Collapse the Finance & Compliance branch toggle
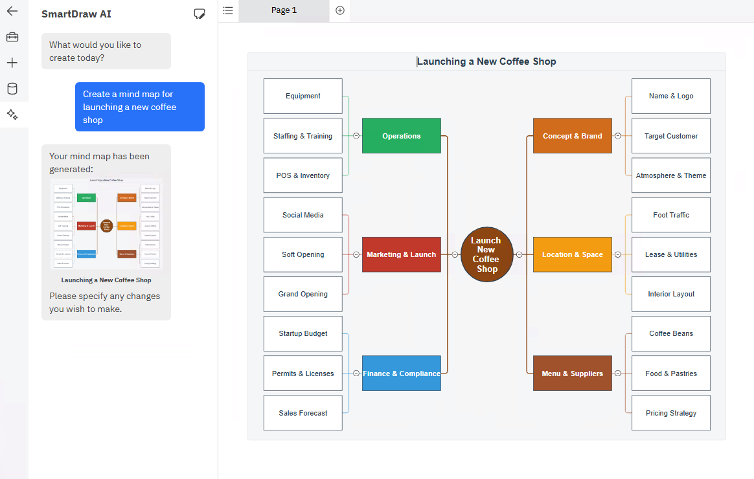The image size is (754, 479). pyautogui.click(x=356, y=373)
